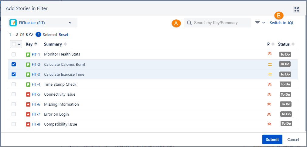Viewport: 307px width, 147px height.
Task: Click the bug type icon for FIT-7
Action: point(28,114)
